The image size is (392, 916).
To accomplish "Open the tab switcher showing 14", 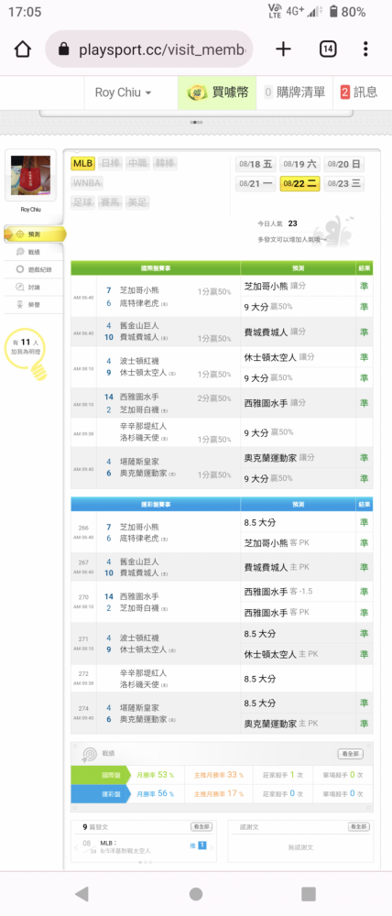I will [328, 49].
